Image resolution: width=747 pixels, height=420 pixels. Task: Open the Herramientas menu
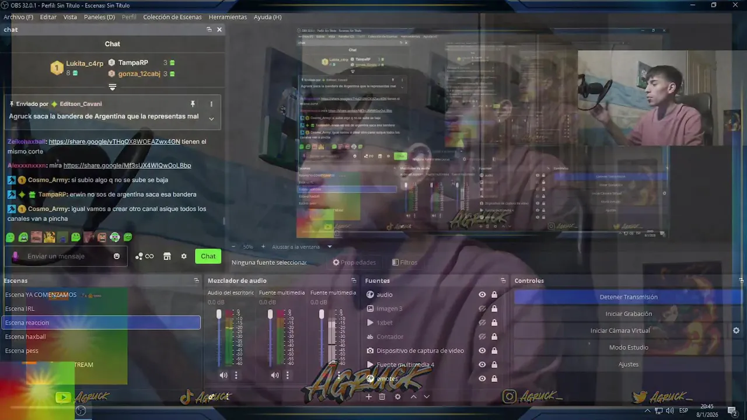coord(228,17)
